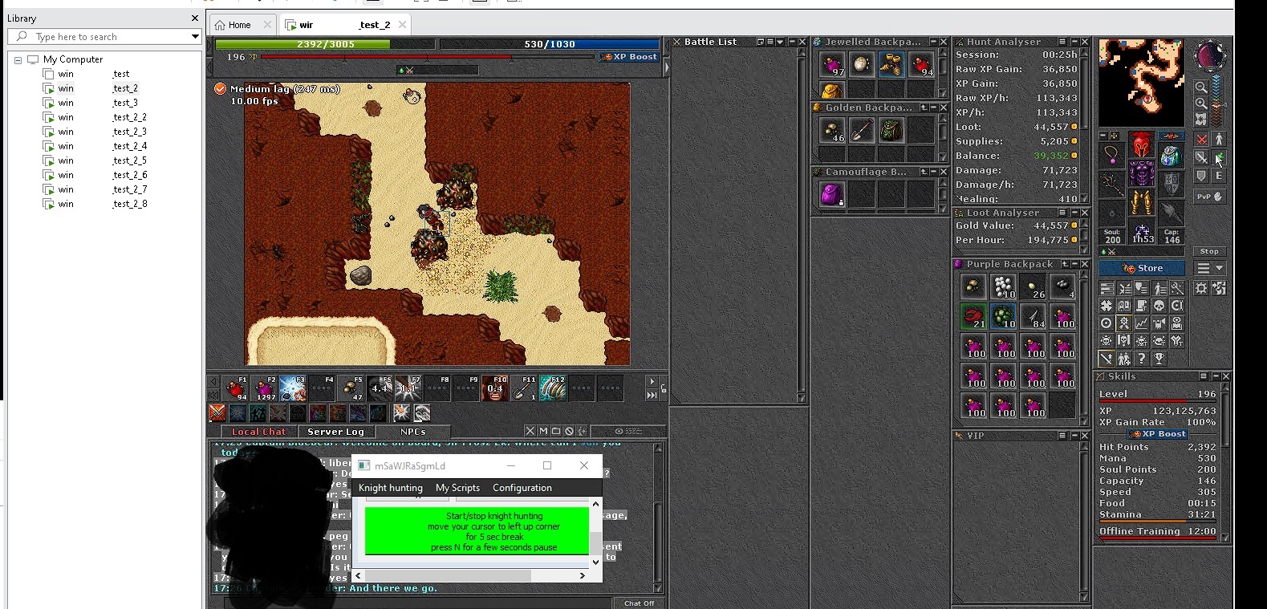Collapse the My Computer tree node

tap(18, 59)
